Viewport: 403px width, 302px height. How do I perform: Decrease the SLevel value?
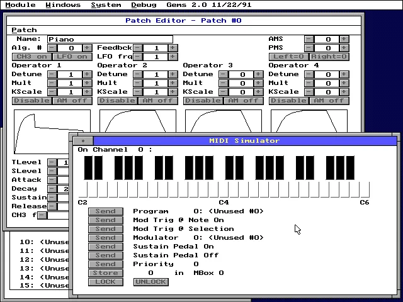coord(52,171)
